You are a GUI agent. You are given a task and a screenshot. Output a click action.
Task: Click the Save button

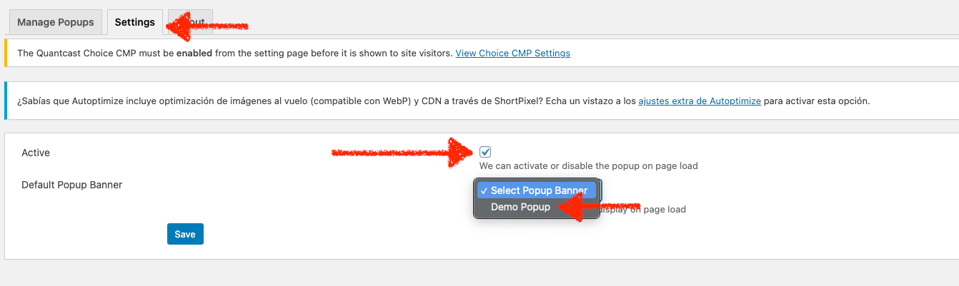(x=185, y=234)
